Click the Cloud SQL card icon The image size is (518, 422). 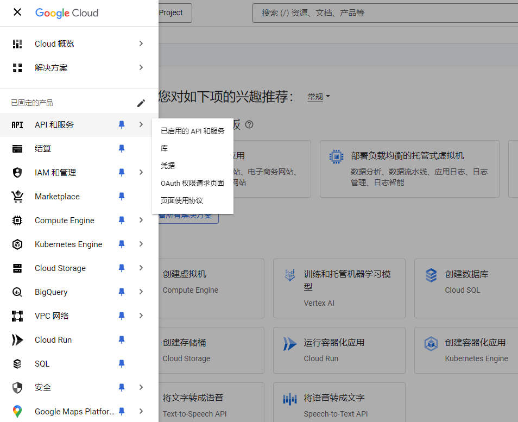(x=431, y=275)
